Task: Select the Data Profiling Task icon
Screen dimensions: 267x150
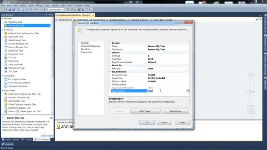Action: click(6, 40)
